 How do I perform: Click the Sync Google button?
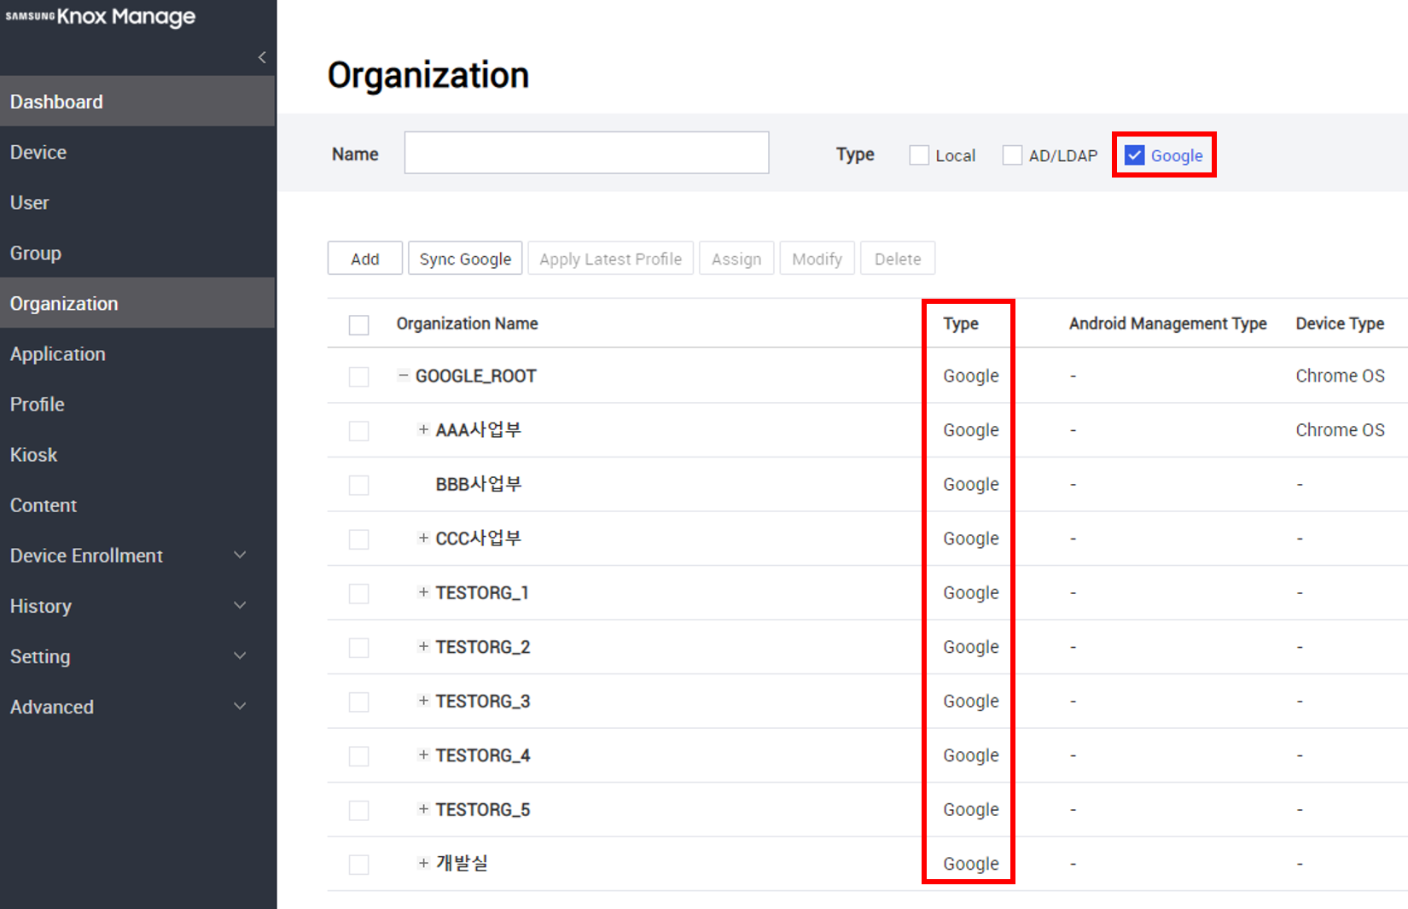465,258
